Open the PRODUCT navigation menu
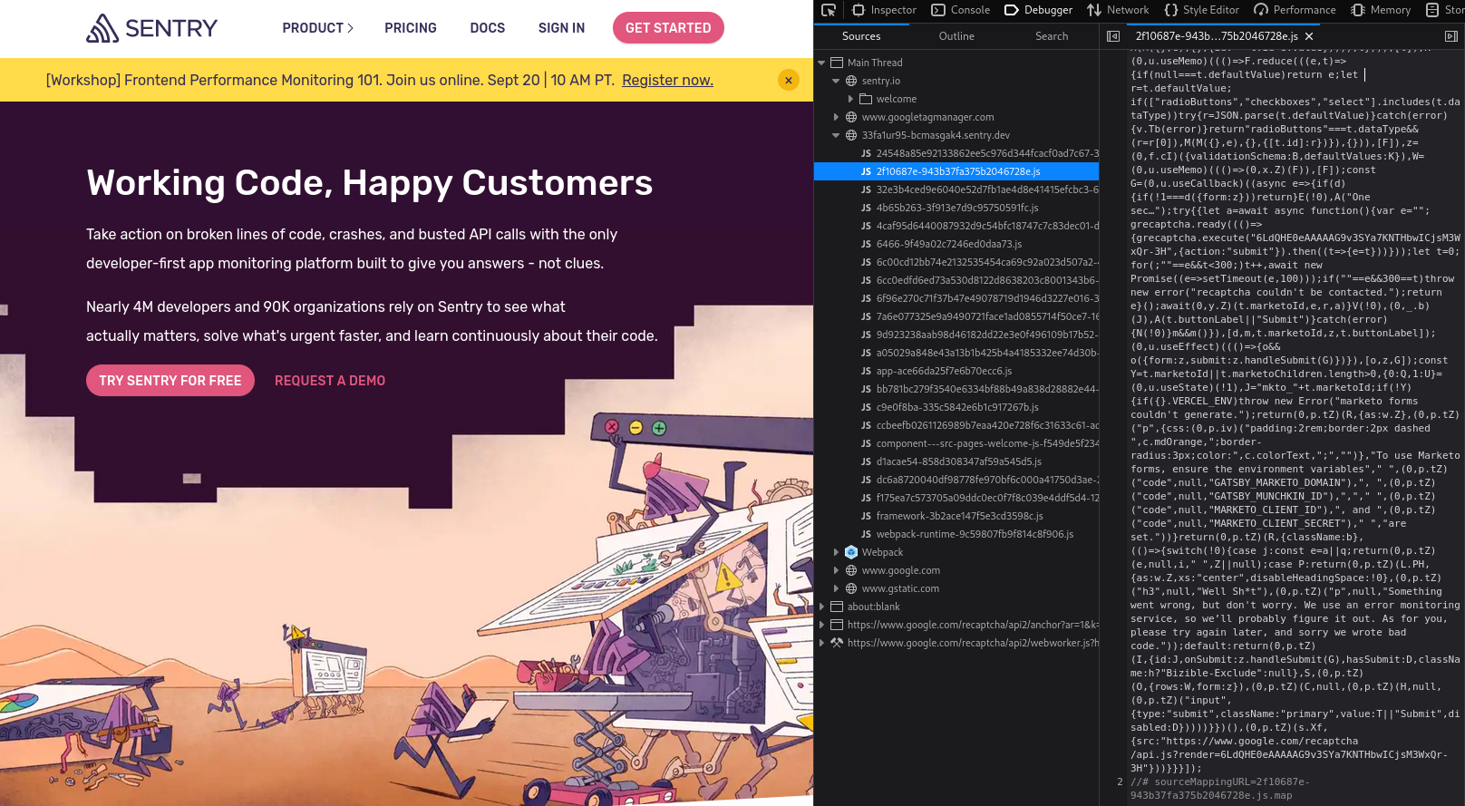Screen dimensions: 1465x806 point(317,28)
